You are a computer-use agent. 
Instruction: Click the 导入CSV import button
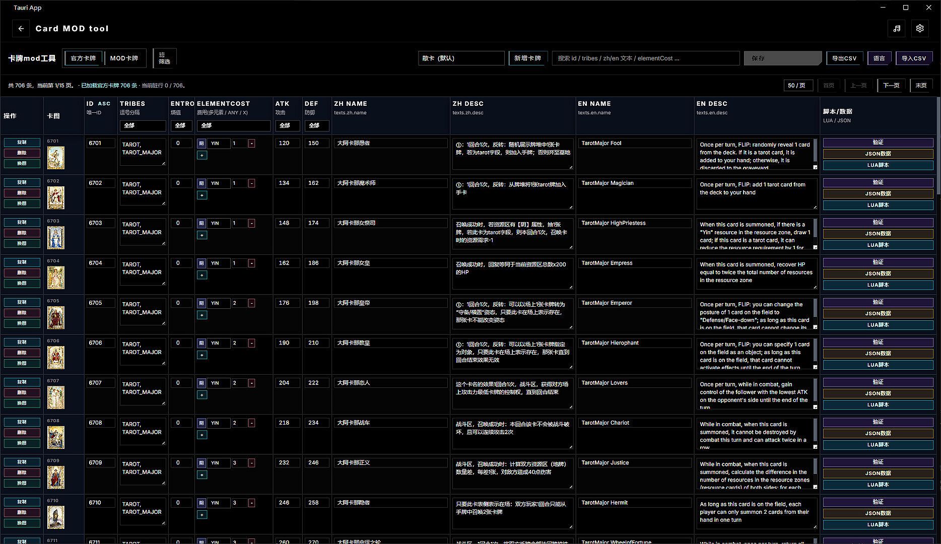pos(914,58)
